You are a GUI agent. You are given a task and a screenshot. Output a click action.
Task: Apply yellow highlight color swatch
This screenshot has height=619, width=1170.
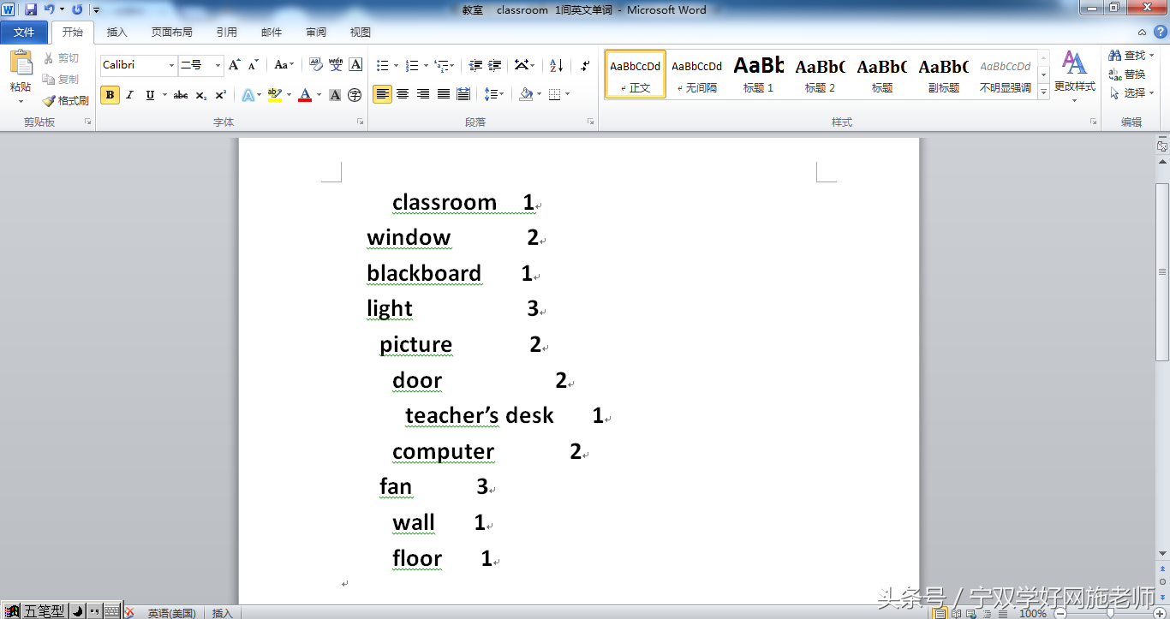(x=274, y=95)
